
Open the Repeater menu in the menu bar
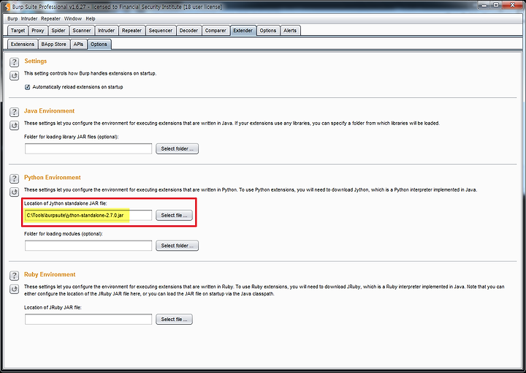[x=50, y=18]
